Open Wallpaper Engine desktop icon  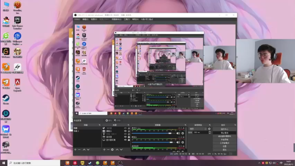17,39
